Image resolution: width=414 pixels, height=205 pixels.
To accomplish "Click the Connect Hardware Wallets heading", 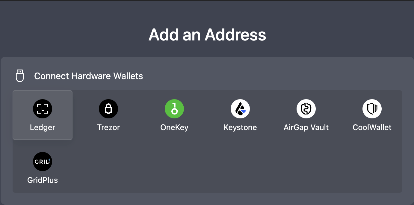I will click(88, 76).
